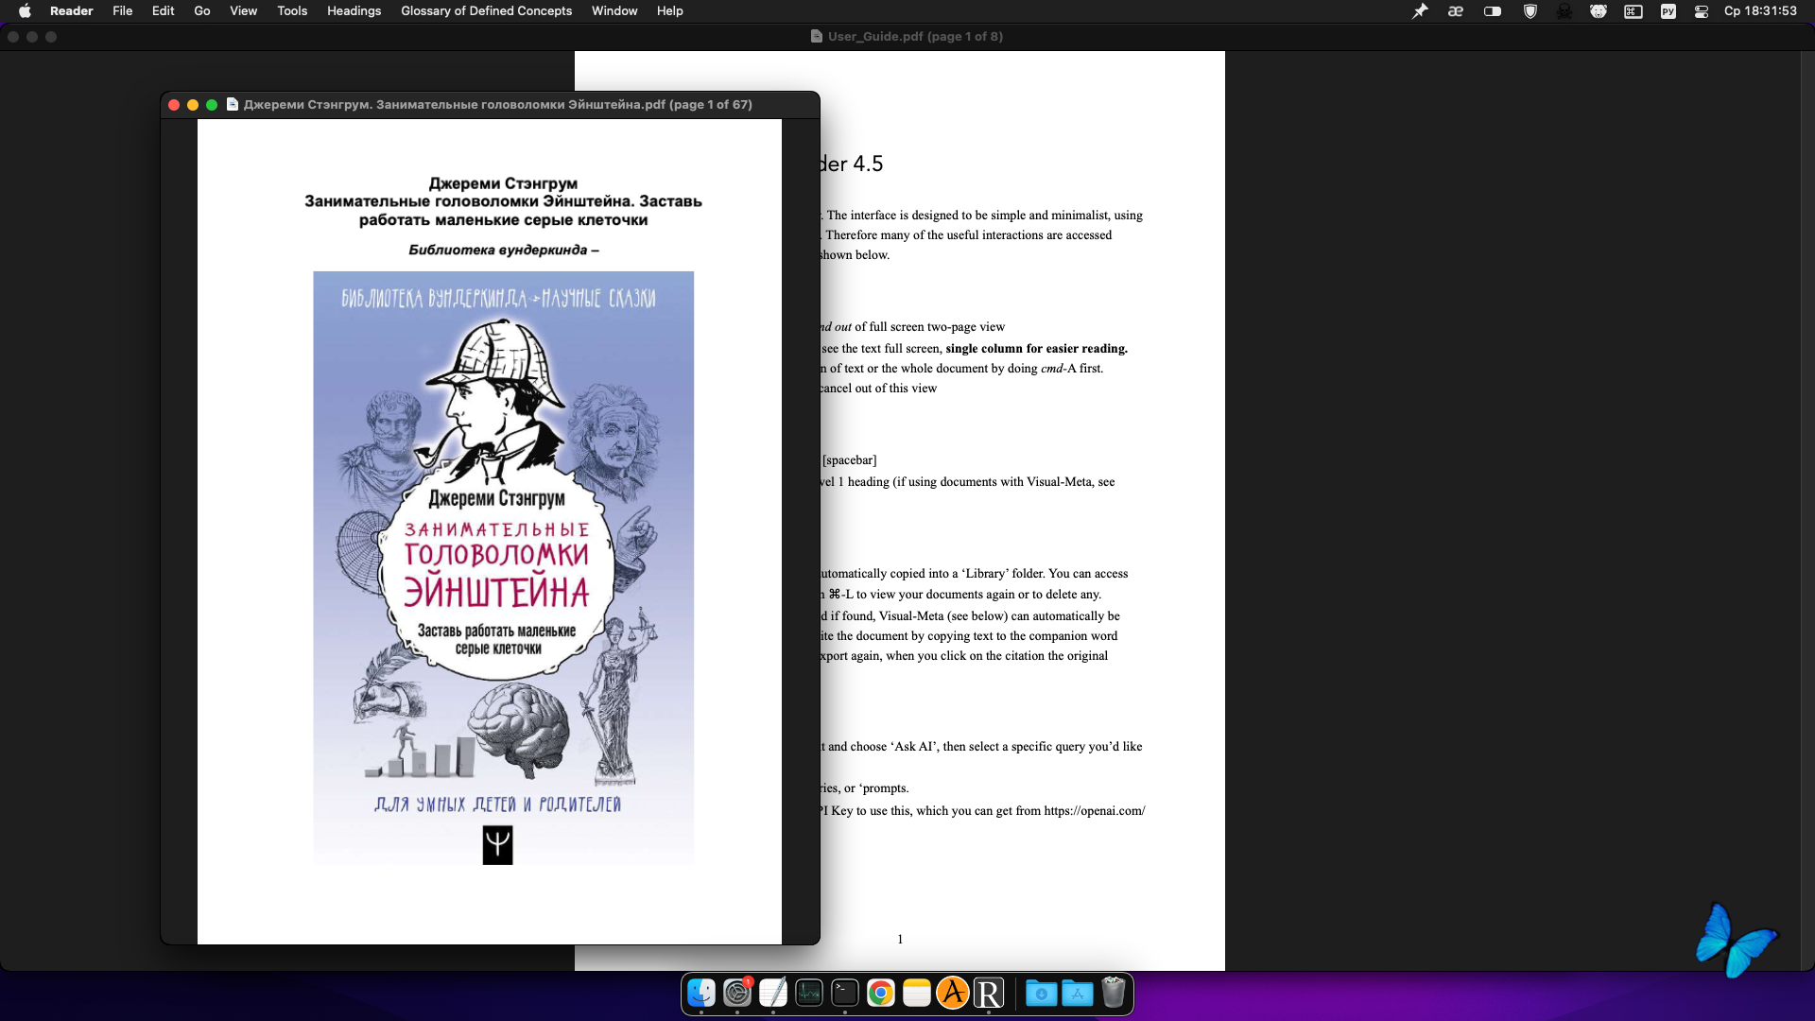1815x1021 pixels.
Task: Click the book cover image thumbnail
Action: point(503,568)
